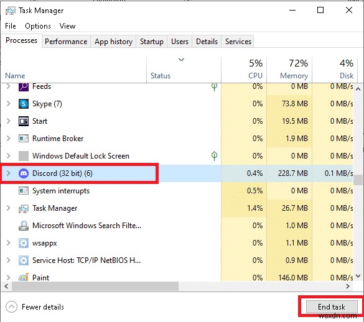Click the wsappx gear icon
Image resolution: width=364 pixels, height=322 pixels.
point(24,243)
